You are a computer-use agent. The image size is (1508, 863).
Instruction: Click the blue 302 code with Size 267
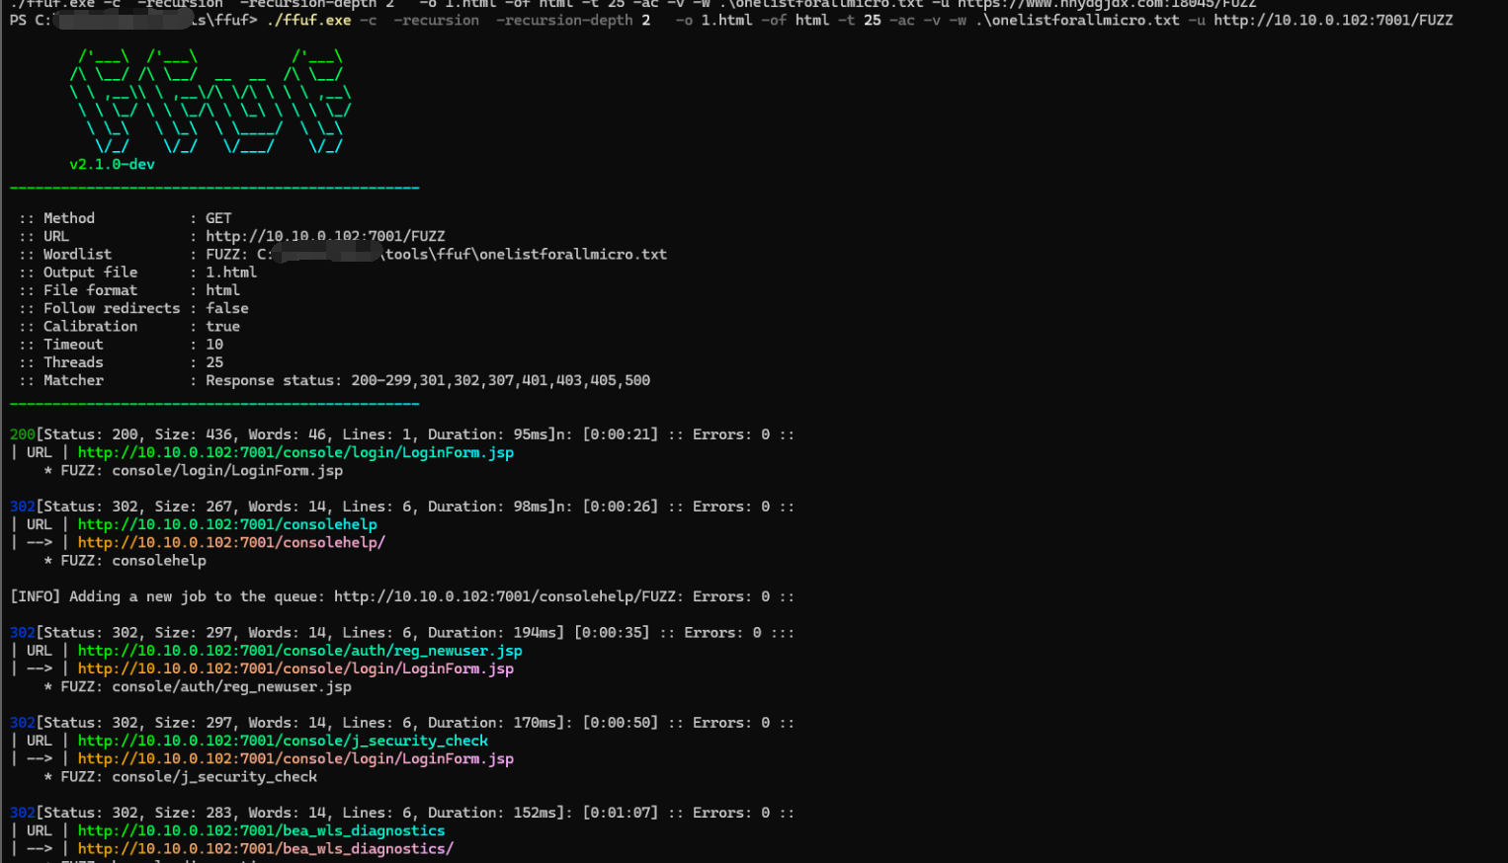22,508
